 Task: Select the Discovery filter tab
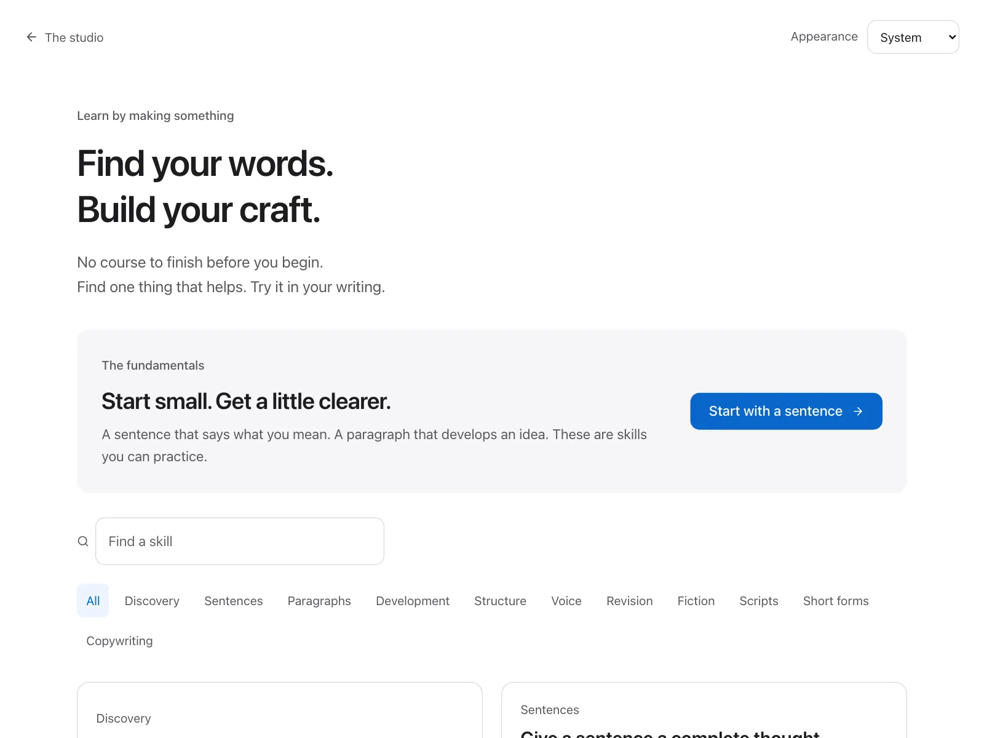[152, 601]
